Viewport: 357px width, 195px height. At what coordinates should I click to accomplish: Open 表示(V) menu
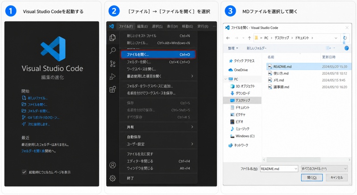[x=172, y=26]
